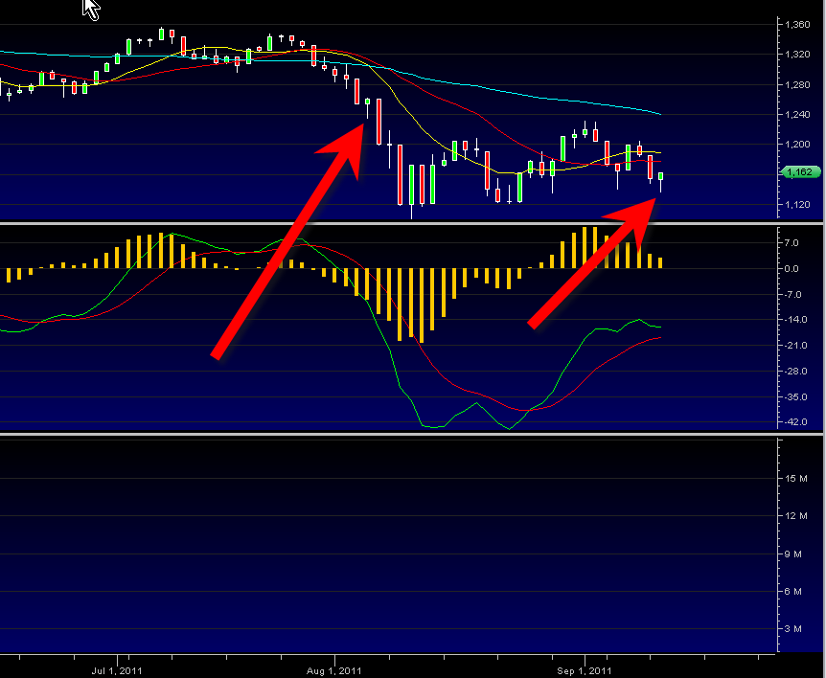826x678 pixels.
Task: Click the 15 M volume axis label
Action: (796, 479)
